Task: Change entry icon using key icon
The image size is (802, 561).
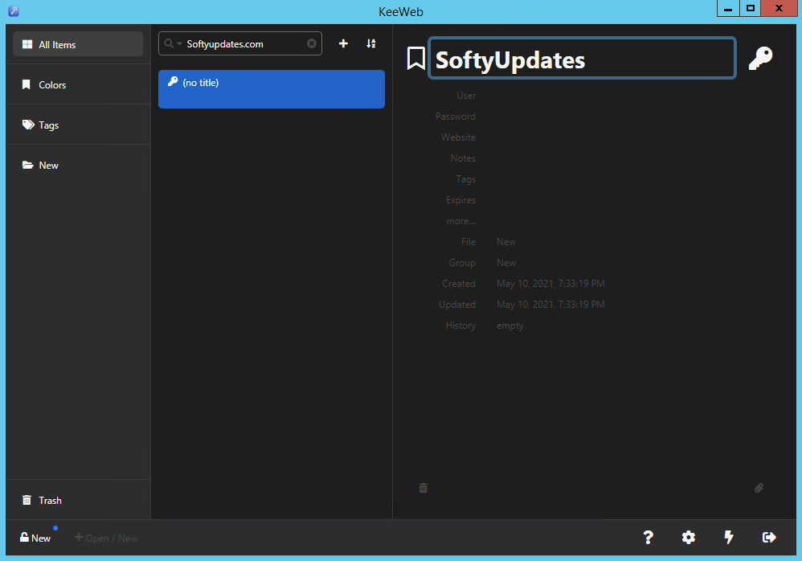Action: [760, 58]
